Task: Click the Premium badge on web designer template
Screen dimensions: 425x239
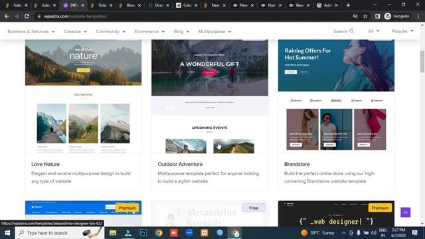Action: 380,208
